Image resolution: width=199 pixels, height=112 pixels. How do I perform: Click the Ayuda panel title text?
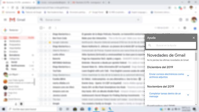pyautogui.click(x=151, y=38)
